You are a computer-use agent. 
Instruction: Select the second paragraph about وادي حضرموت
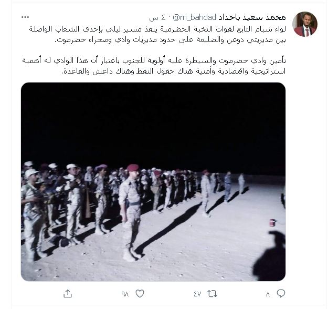click(154, 66)
